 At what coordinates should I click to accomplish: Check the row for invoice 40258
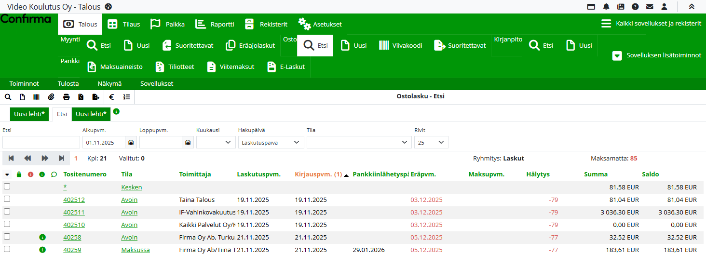[7, 237]
